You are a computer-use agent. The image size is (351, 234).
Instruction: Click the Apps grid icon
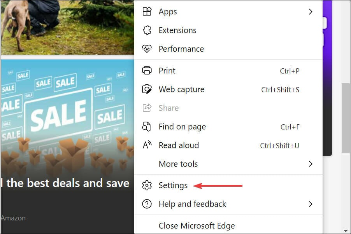pos(147,11)
